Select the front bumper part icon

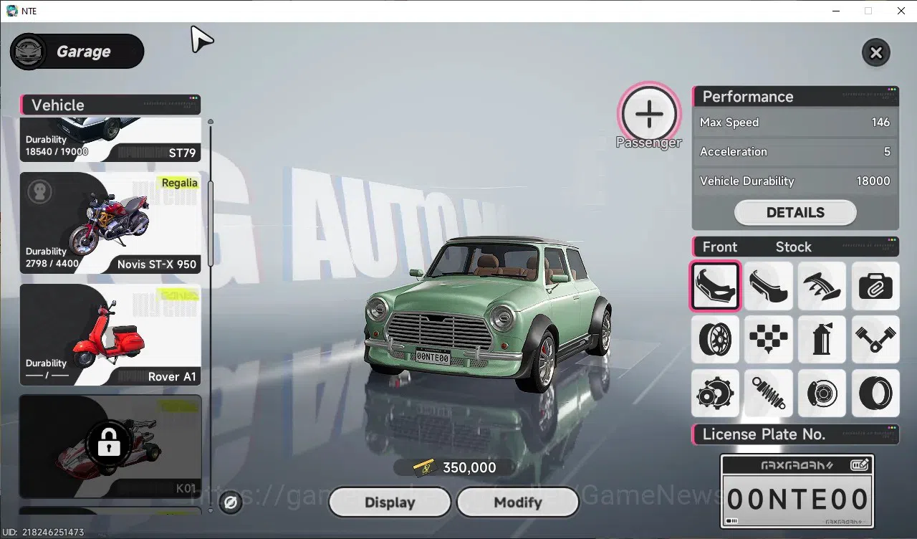point(715,286)
